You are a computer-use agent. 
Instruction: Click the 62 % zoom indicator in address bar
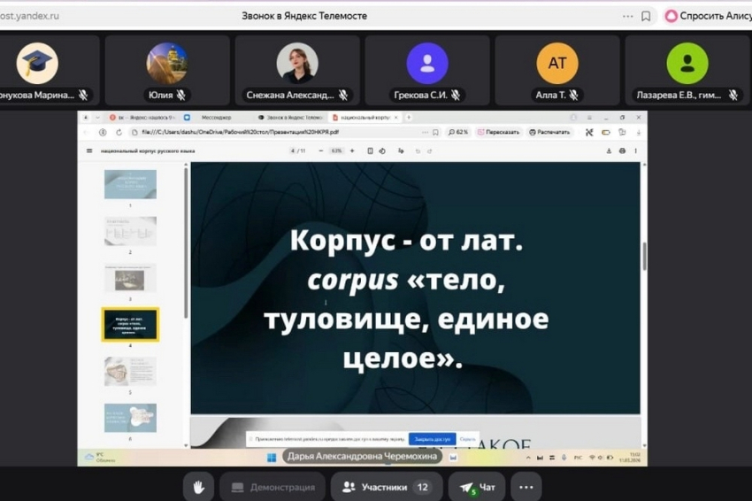pyautogui.click(x=458, y=132)
